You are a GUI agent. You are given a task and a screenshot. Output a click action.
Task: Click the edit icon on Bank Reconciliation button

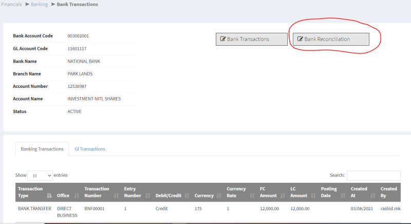click(300, 39)
